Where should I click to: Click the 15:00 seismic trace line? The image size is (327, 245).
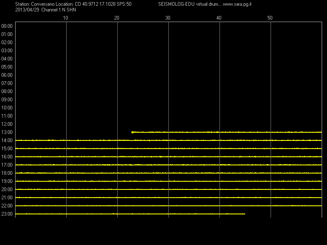[x=168, y=148]
